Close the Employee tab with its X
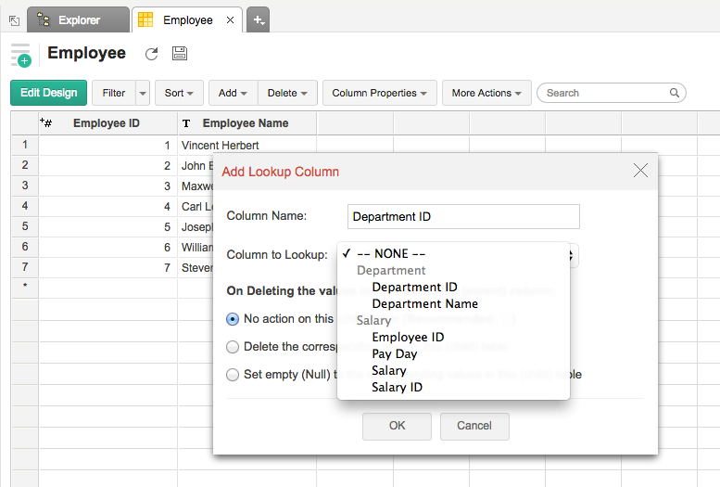The image size is (720, 487). coord(230,19)
